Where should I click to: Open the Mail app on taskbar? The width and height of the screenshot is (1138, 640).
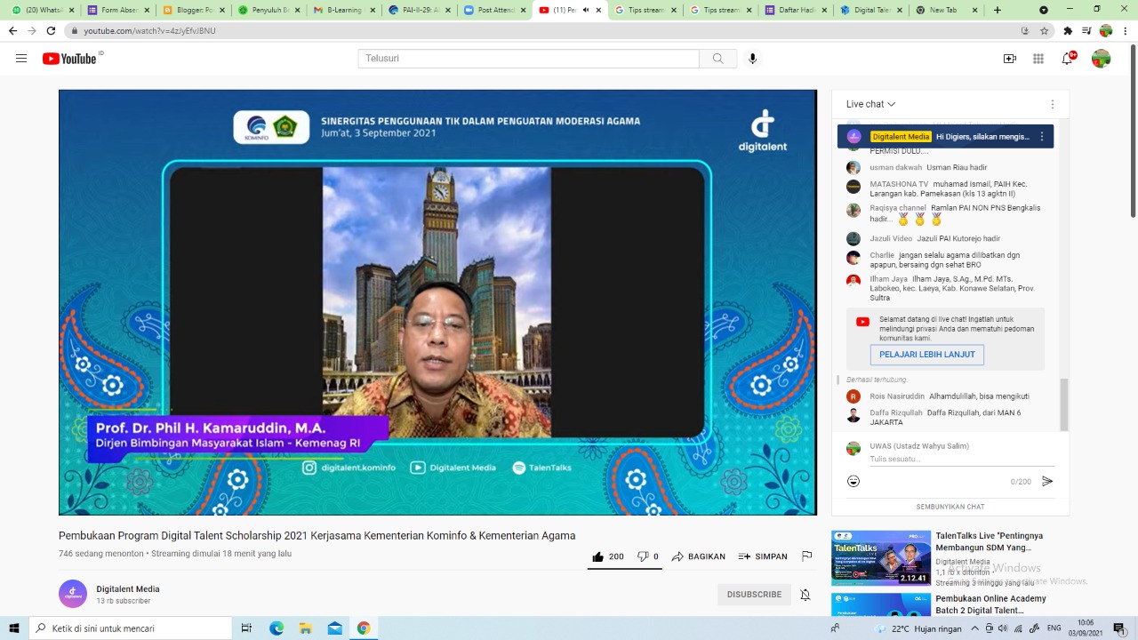334,628
